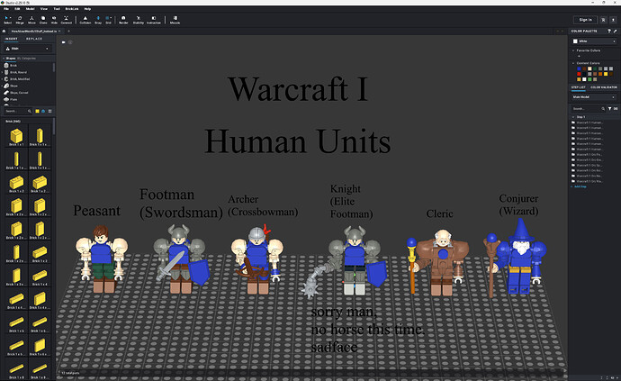Add a favorite color with plus icon
621x381 pixels.
point(579,57)
